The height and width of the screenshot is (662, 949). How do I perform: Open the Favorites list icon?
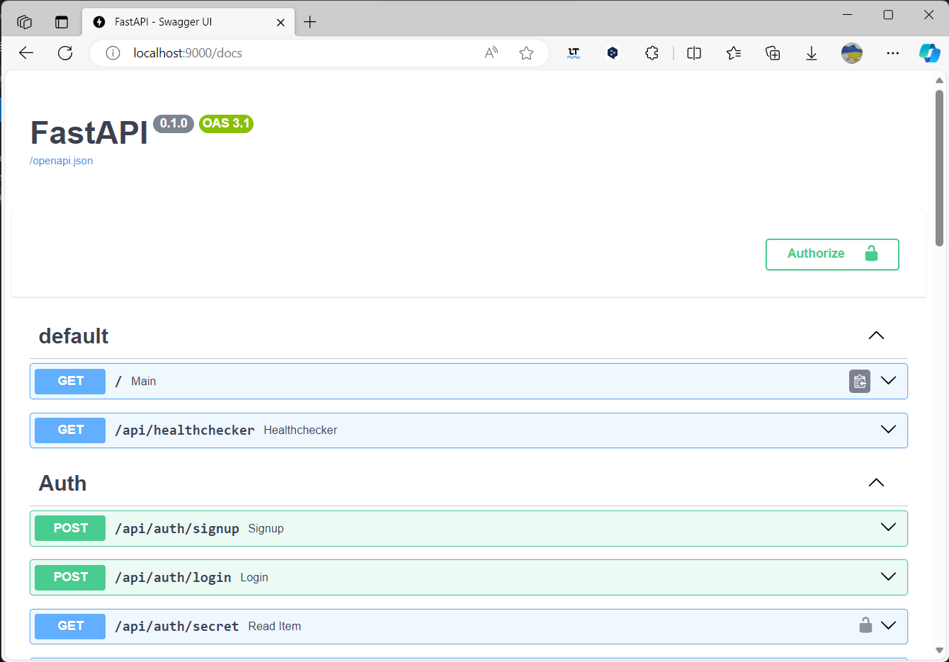click(x=734, y=53)
